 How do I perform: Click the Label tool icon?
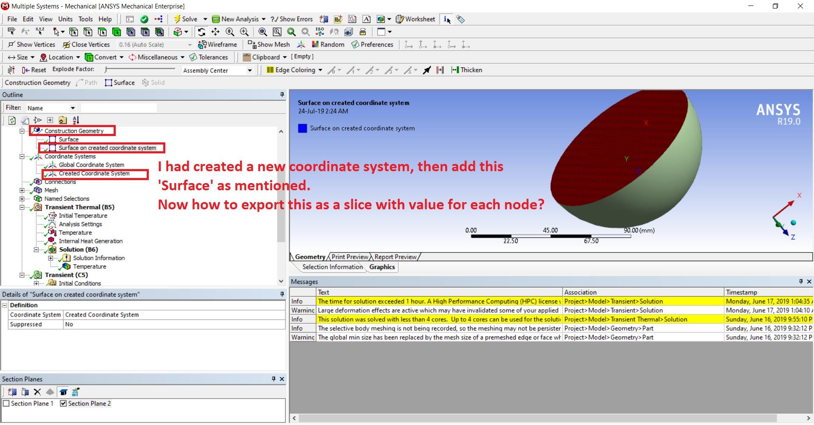11,32
